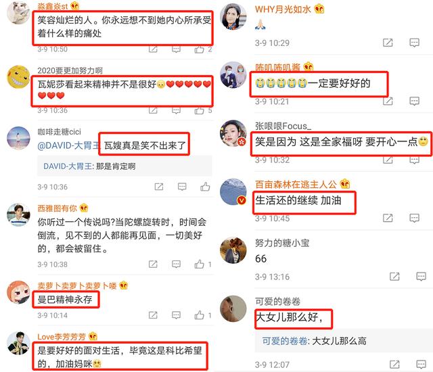Open profile of username 西雅图有你
Viewport: 433px width, 372px height.
[x=57, y=208]
